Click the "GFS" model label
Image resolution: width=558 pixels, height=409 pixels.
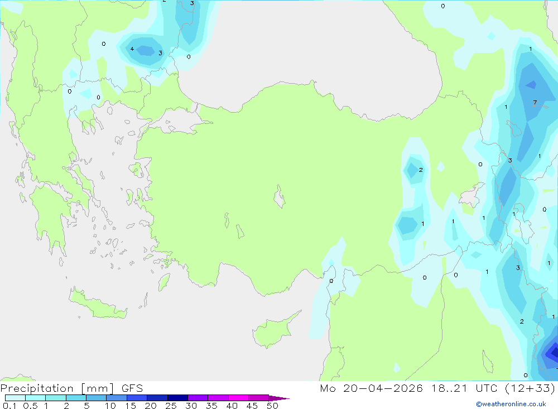132,388
